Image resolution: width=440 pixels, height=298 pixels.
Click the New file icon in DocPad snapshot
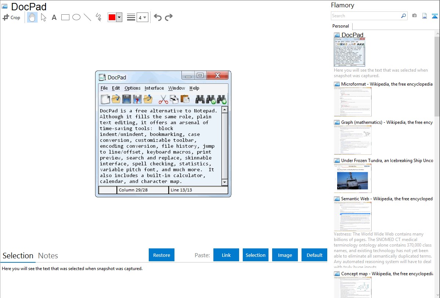pos(105,99)
